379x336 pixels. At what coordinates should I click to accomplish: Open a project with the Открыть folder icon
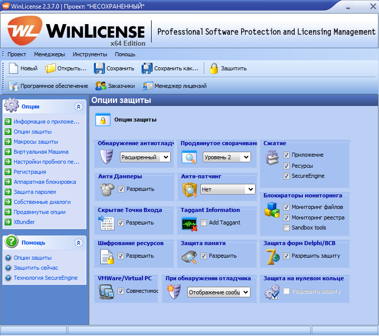[50, 68]
